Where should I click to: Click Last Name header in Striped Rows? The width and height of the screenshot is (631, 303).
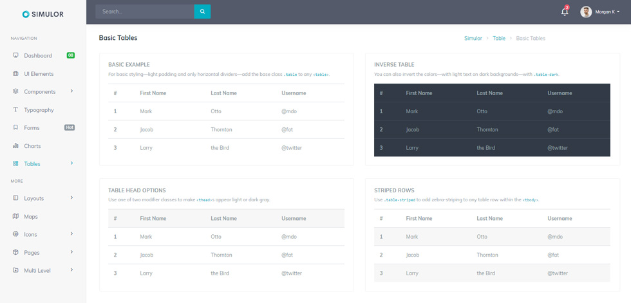(x=489, y=218)
